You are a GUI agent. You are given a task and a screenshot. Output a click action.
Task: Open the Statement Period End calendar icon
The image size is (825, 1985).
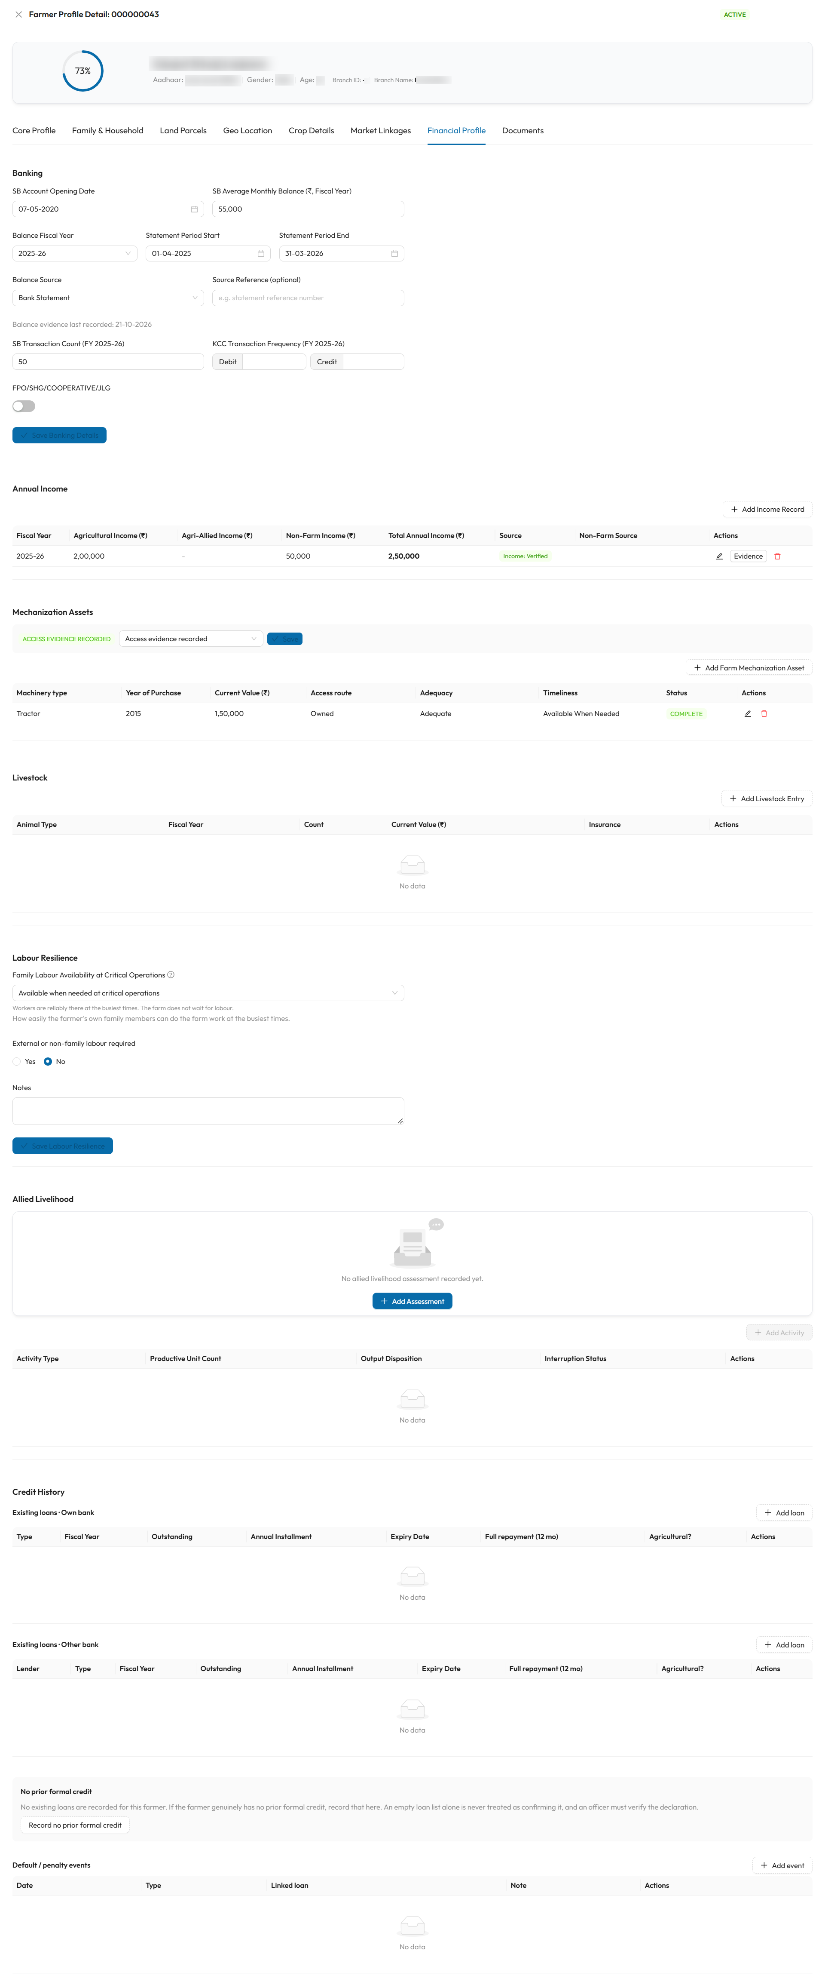(394, 254)
